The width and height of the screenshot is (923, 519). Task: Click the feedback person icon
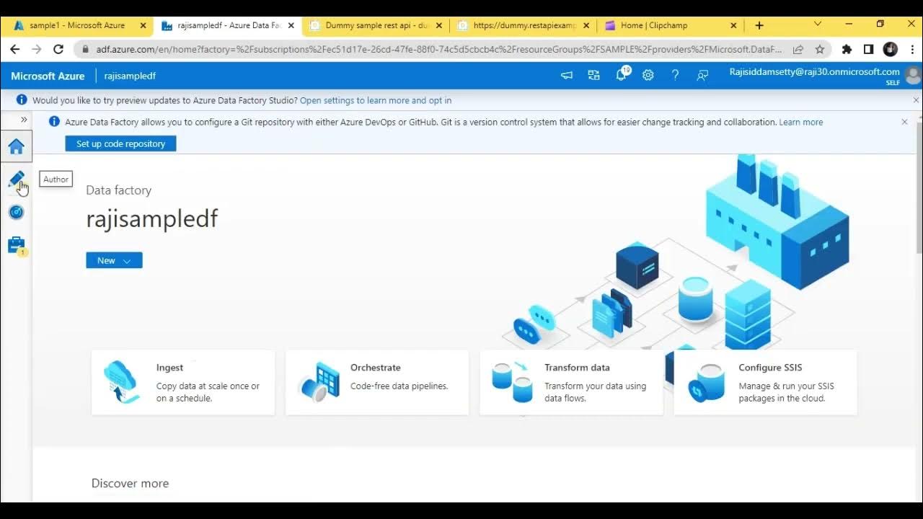(702, 75)
